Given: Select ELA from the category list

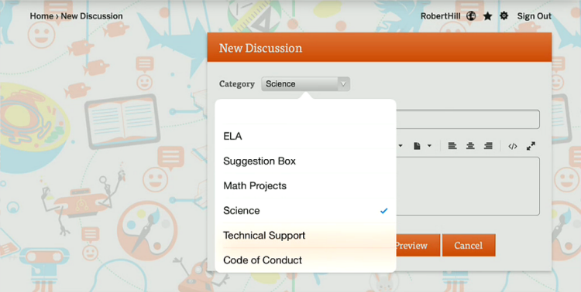Looking at the screenshot, I should [x=305, y=137].
